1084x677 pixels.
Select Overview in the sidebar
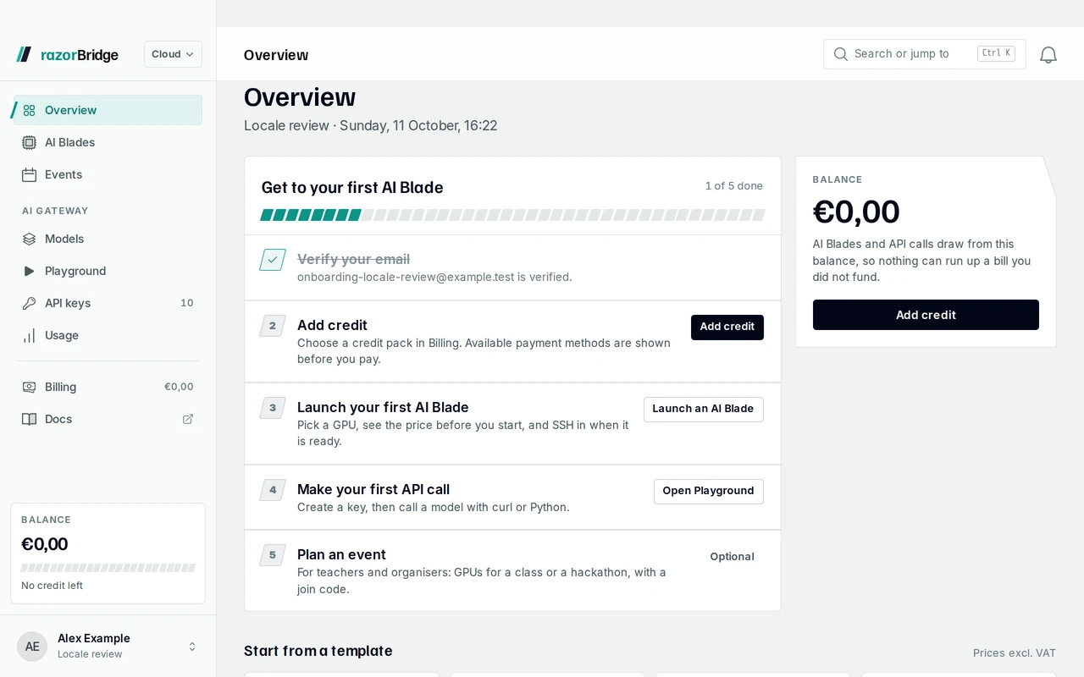pyautogui.click(x=108, y=110)
